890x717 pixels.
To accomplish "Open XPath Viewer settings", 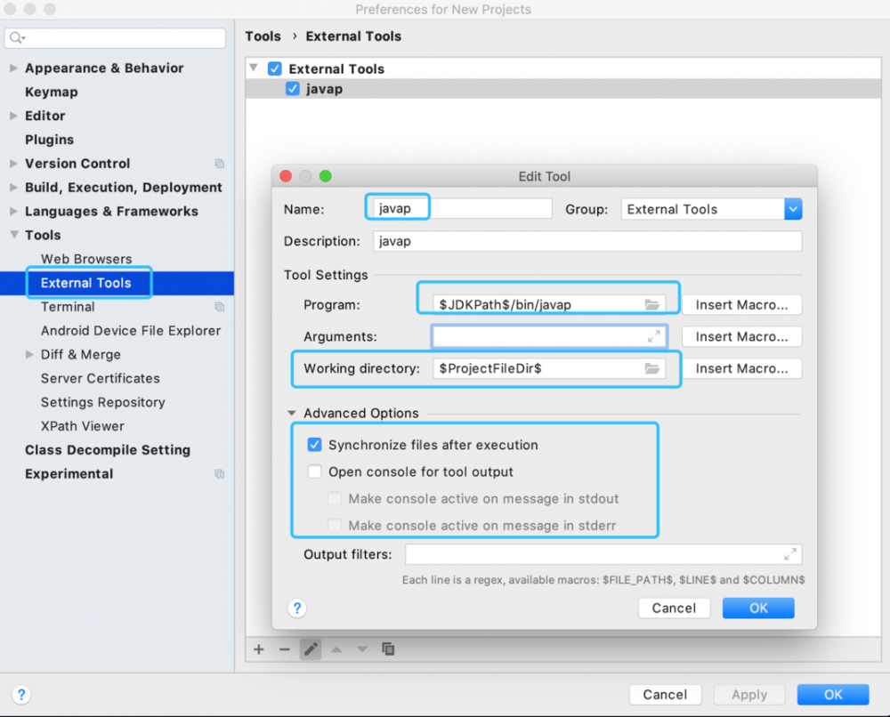I will [82, 426].
